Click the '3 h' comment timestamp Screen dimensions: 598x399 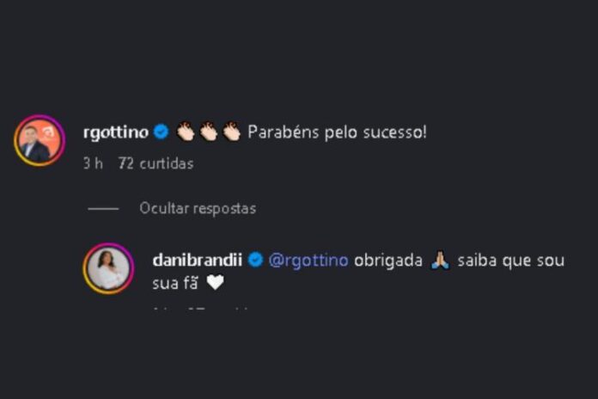pos(93,163)
